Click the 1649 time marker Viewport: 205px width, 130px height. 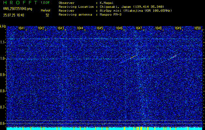(178, 28)
